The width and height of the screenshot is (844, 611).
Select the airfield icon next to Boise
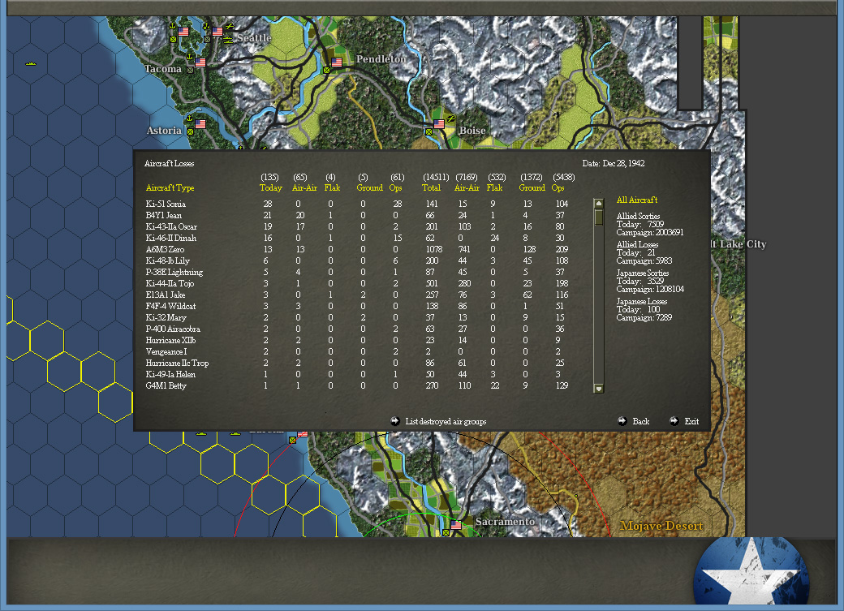(x=451, y=118)
